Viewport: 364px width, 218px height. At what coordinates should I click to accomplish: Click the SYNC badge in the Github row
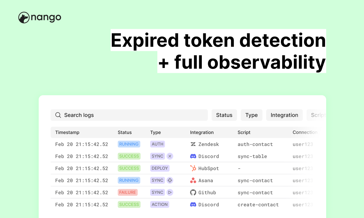tap(158, 192)
